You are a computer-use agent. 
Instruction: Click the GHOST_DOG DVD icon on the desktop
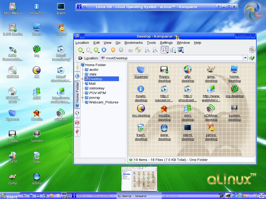12,95
